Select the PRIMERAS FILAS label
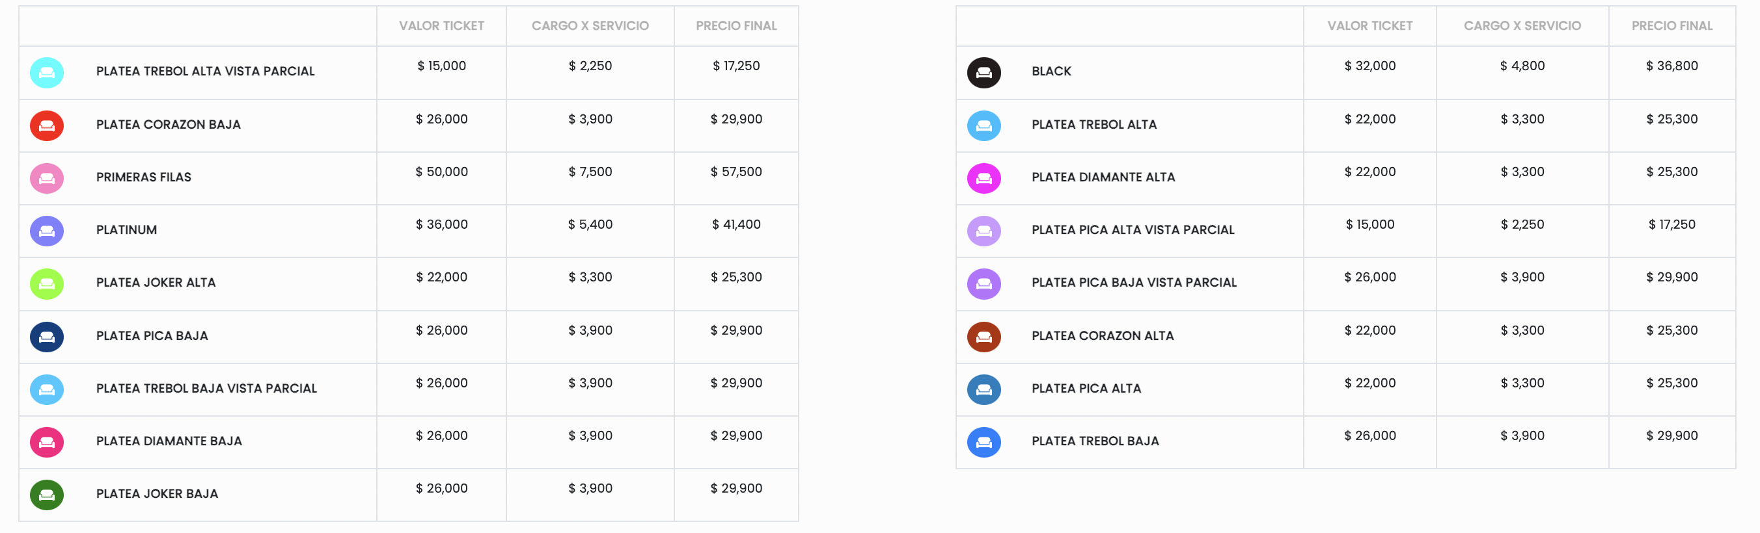Image resolution: width=1760 pixels, height=533 pixels. [x=143, y=177]
